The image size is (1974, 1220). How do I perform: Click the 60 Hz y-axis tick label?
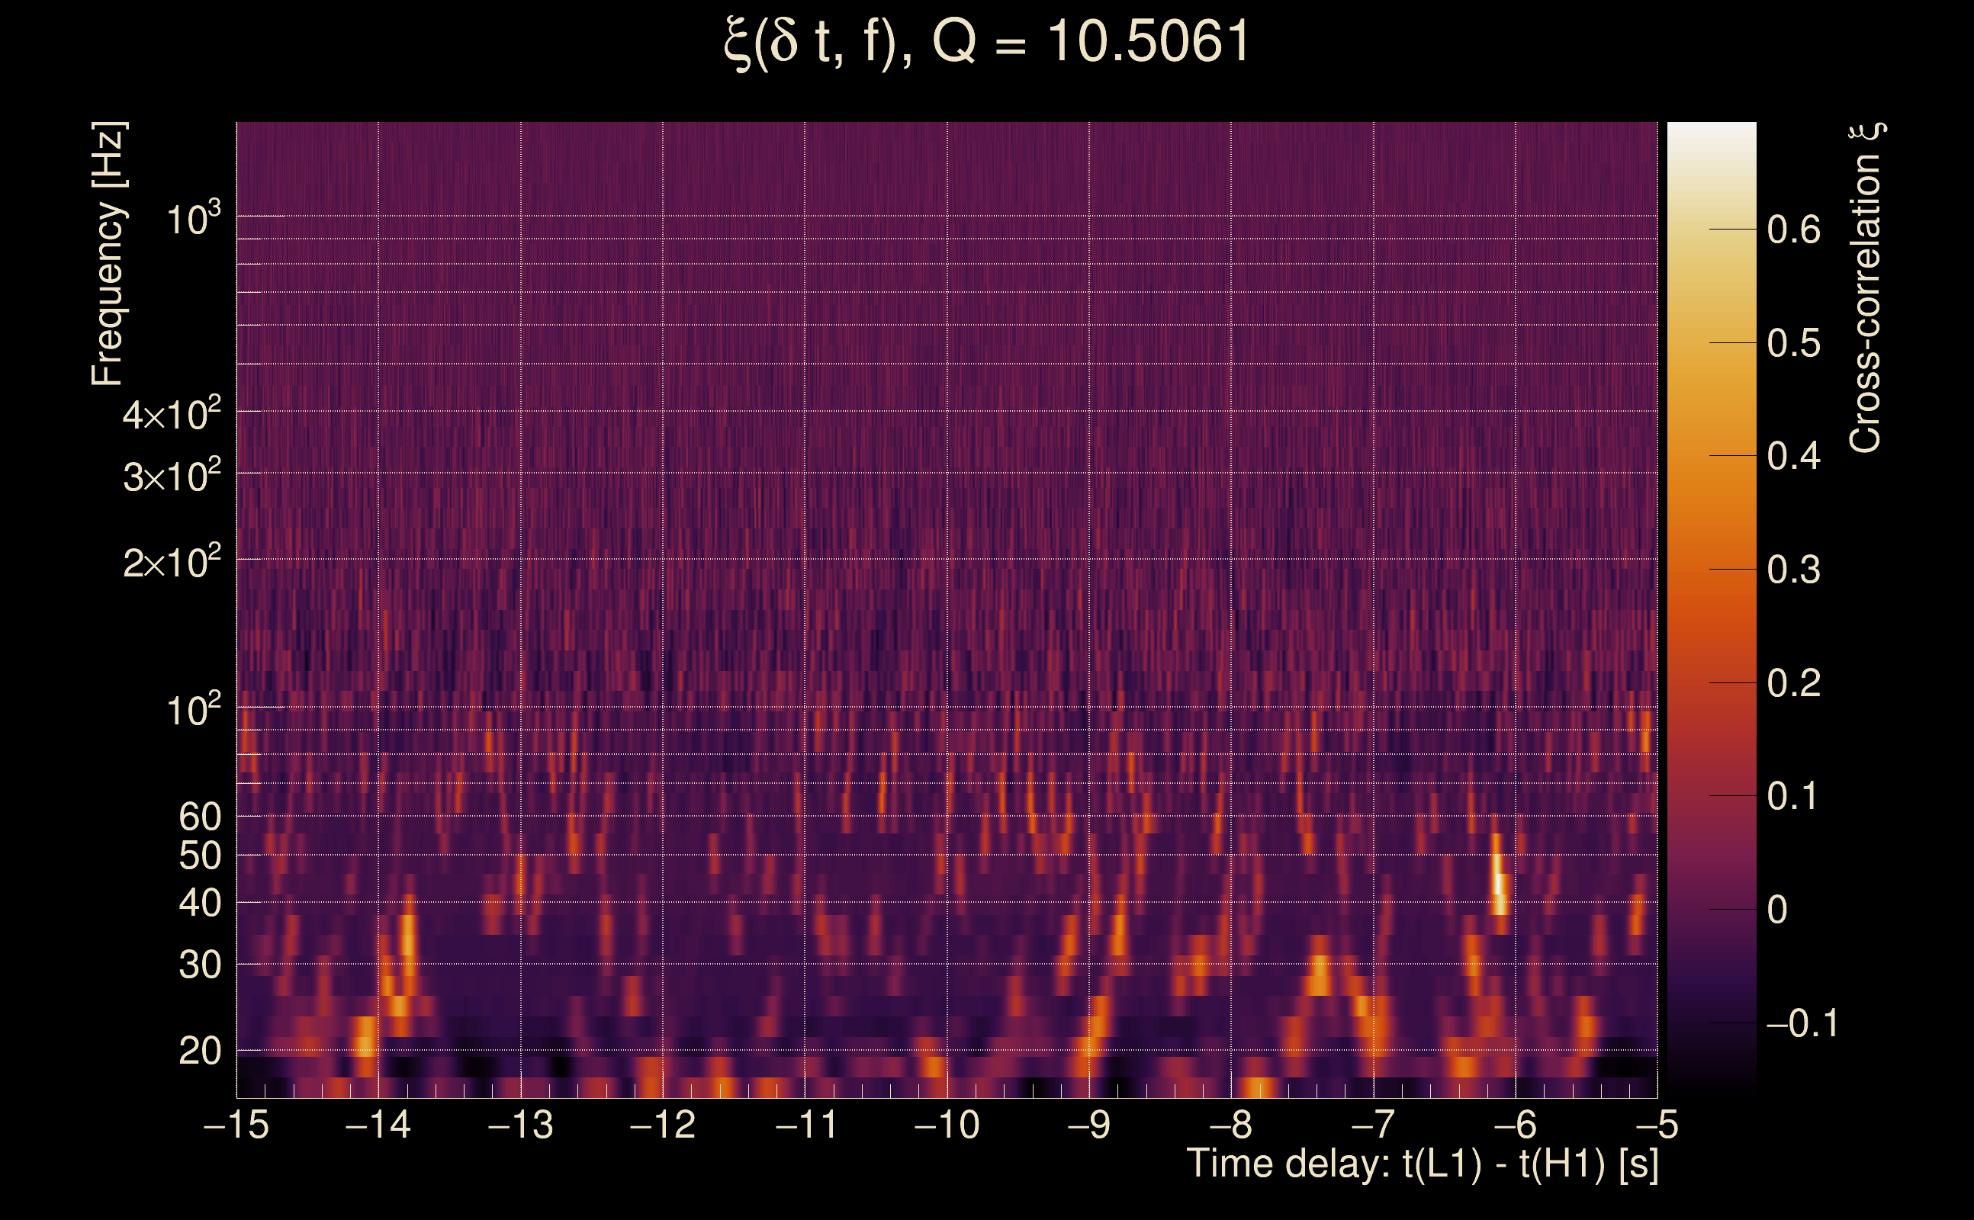[199, 817]
